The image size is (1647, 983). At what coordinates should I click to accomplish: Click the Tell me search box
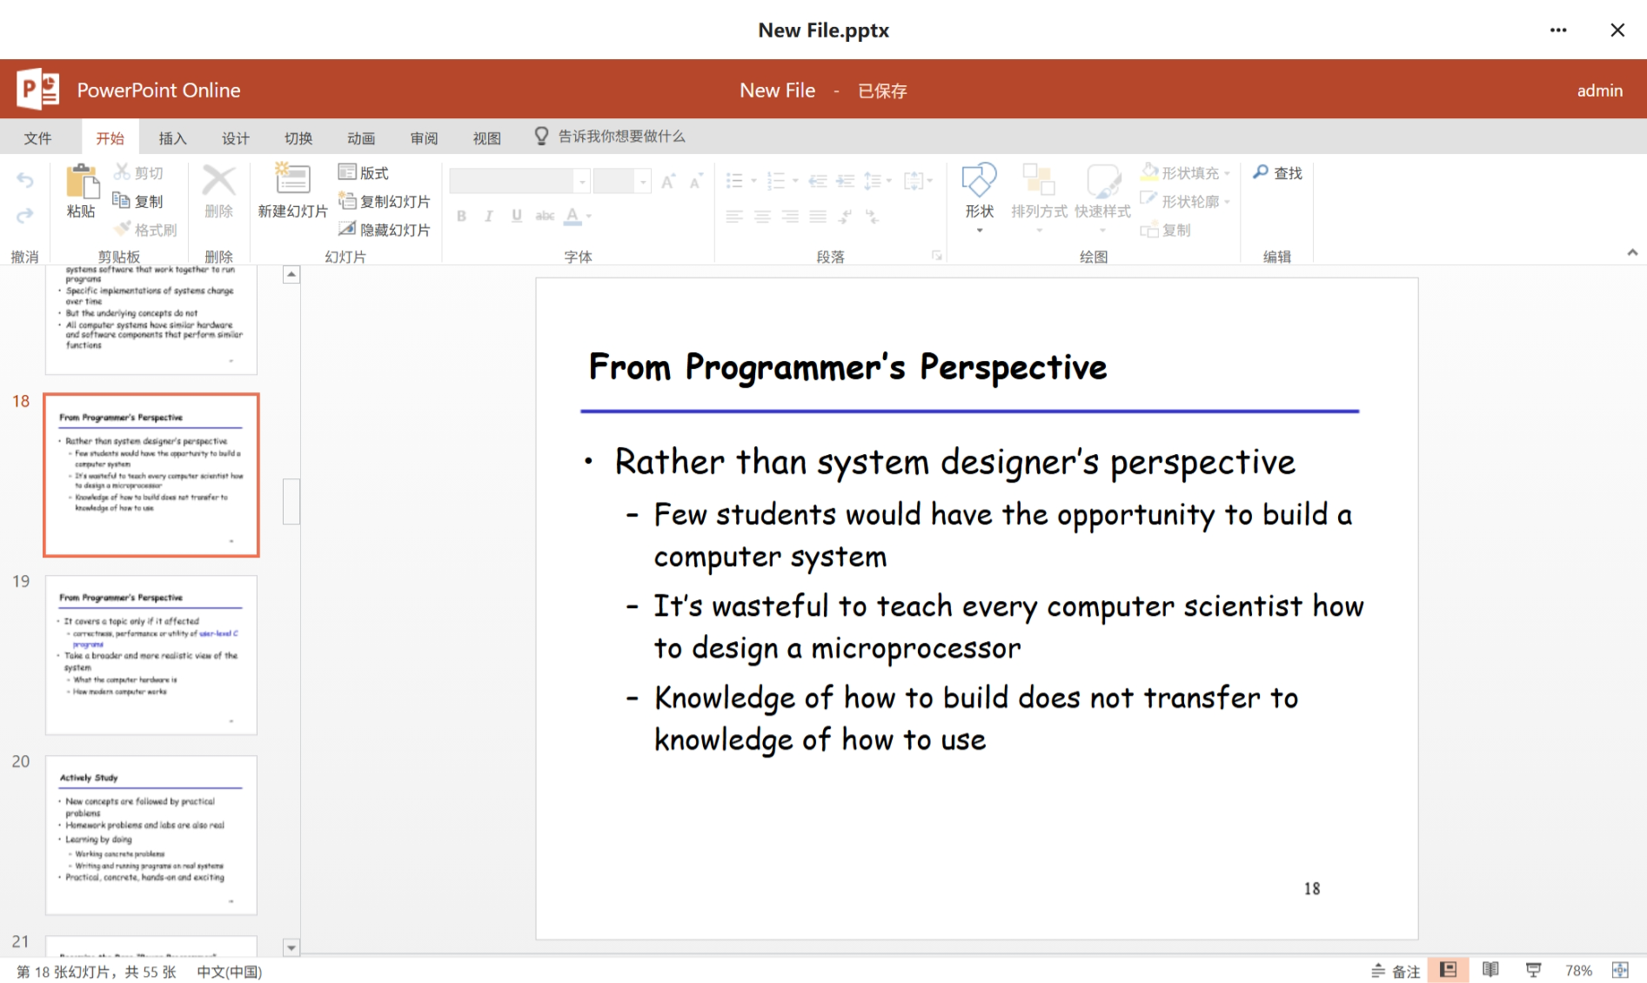pyautogui.click(x=620, y=137)
